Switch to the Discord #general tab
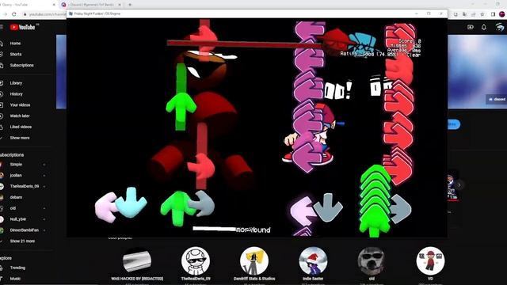Viewport: 507px width, 285px height. click(92, 5)
